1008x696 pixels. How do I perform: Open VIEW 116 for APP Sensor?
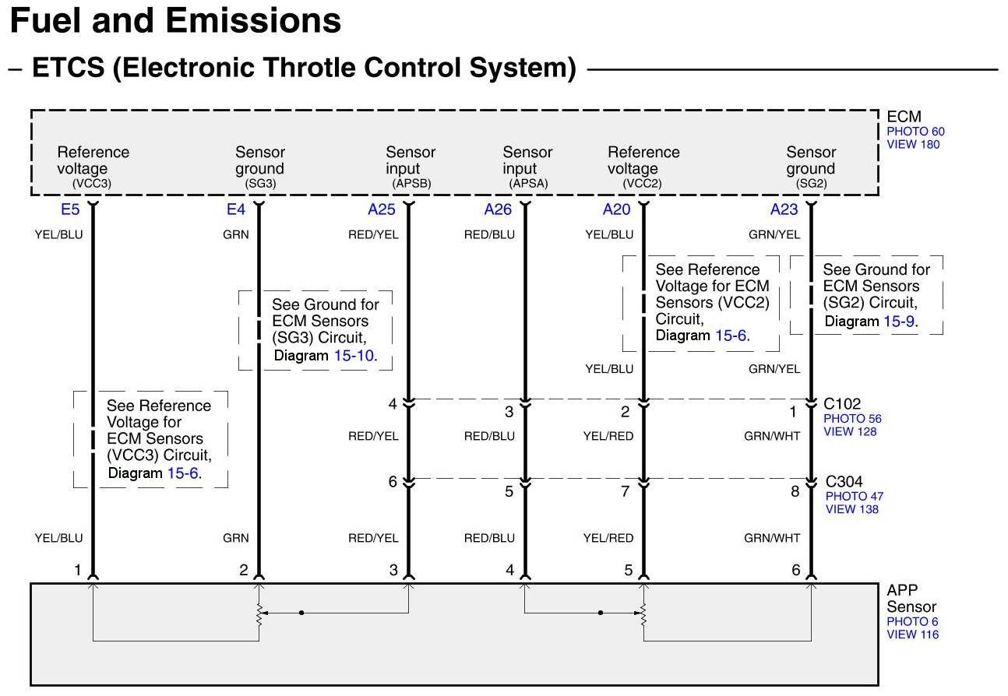click(x=913, y=634)
